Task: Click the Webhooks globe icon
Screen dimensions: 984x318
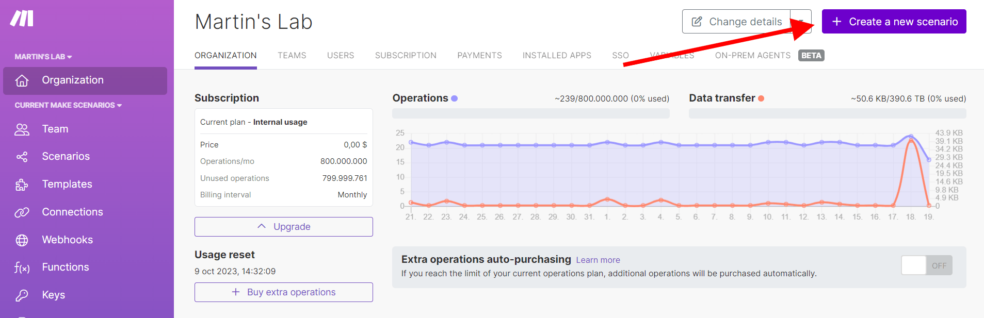Action: click(x=22, y=240)
